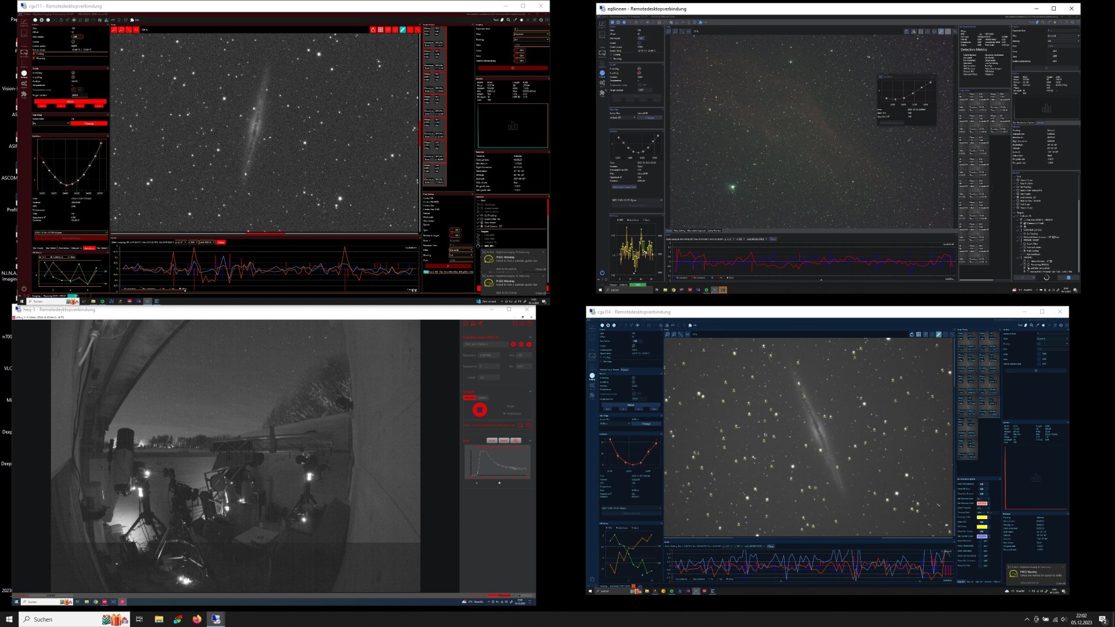
Task: Switch to Capture tab in heq-5 Image panel
Action: [483, 398]
